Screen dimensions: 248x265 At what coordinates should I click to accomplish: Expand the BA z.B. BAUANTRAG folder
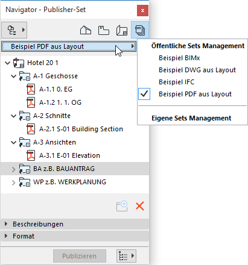pos(13,169)
